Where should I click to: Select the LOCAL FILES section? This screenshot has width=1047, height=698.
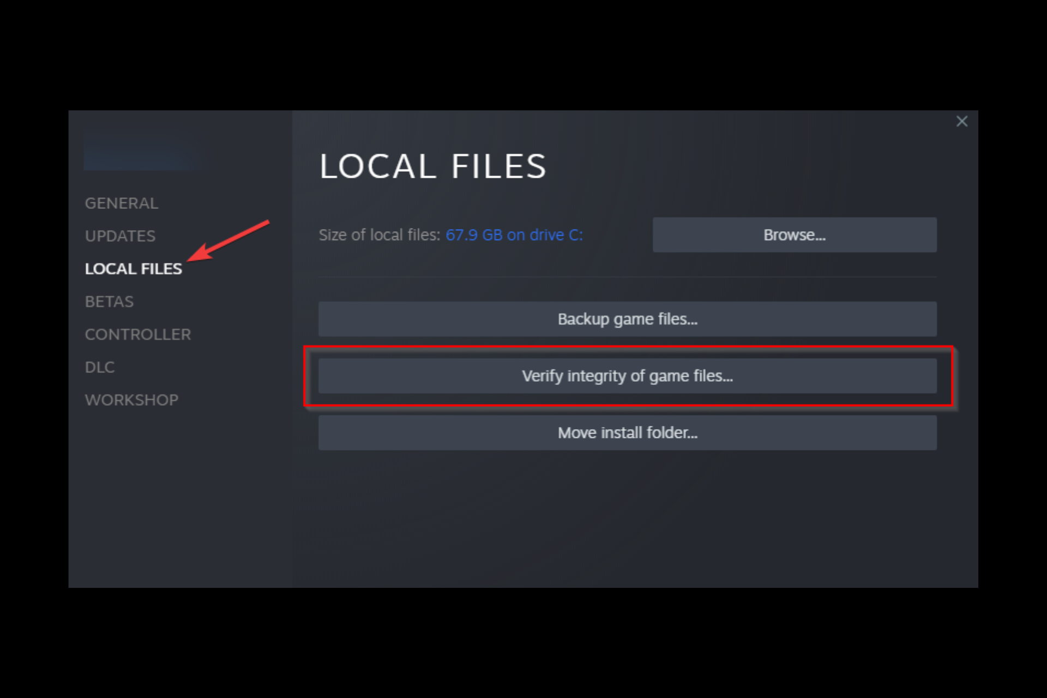coord(133,268)
